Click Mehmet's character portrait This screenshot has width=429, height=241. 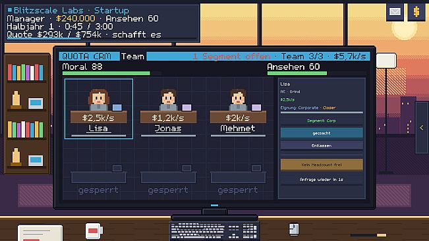pos(238,99)
